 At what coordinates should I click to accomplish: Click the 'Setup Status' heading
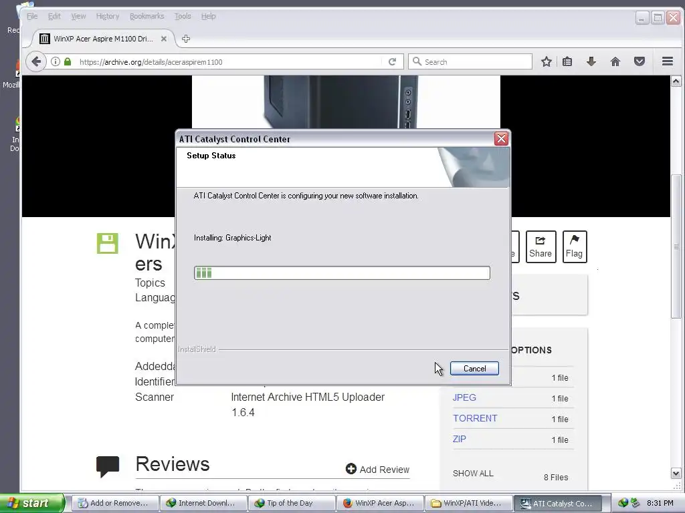pos(211,156)
